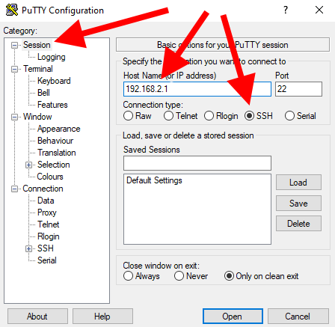Viewport: 335px width, 327px height.
Task: Open the Window category
Action: 37,117
